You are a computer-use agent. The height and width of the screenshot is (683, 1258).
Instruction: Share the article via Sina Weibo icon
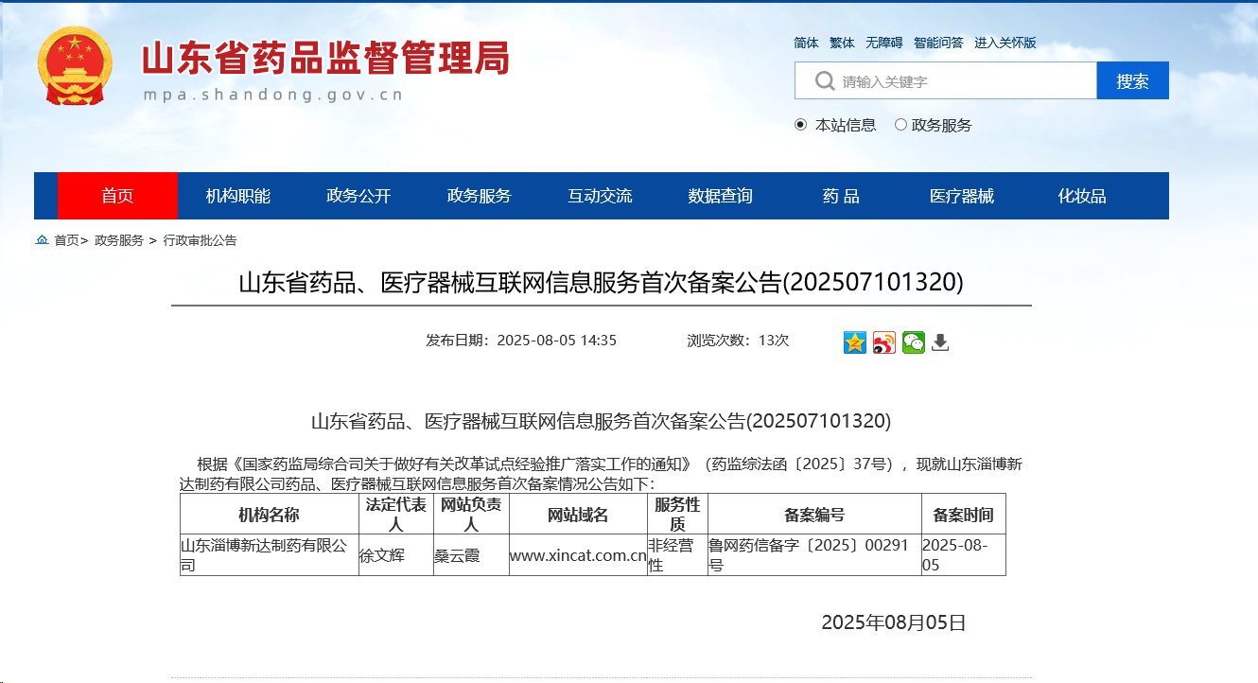[x=882, y=342]
